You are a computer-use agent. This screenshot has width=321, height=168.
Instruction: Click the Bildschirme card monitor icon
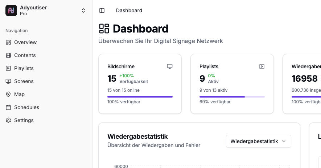[169, 66]
